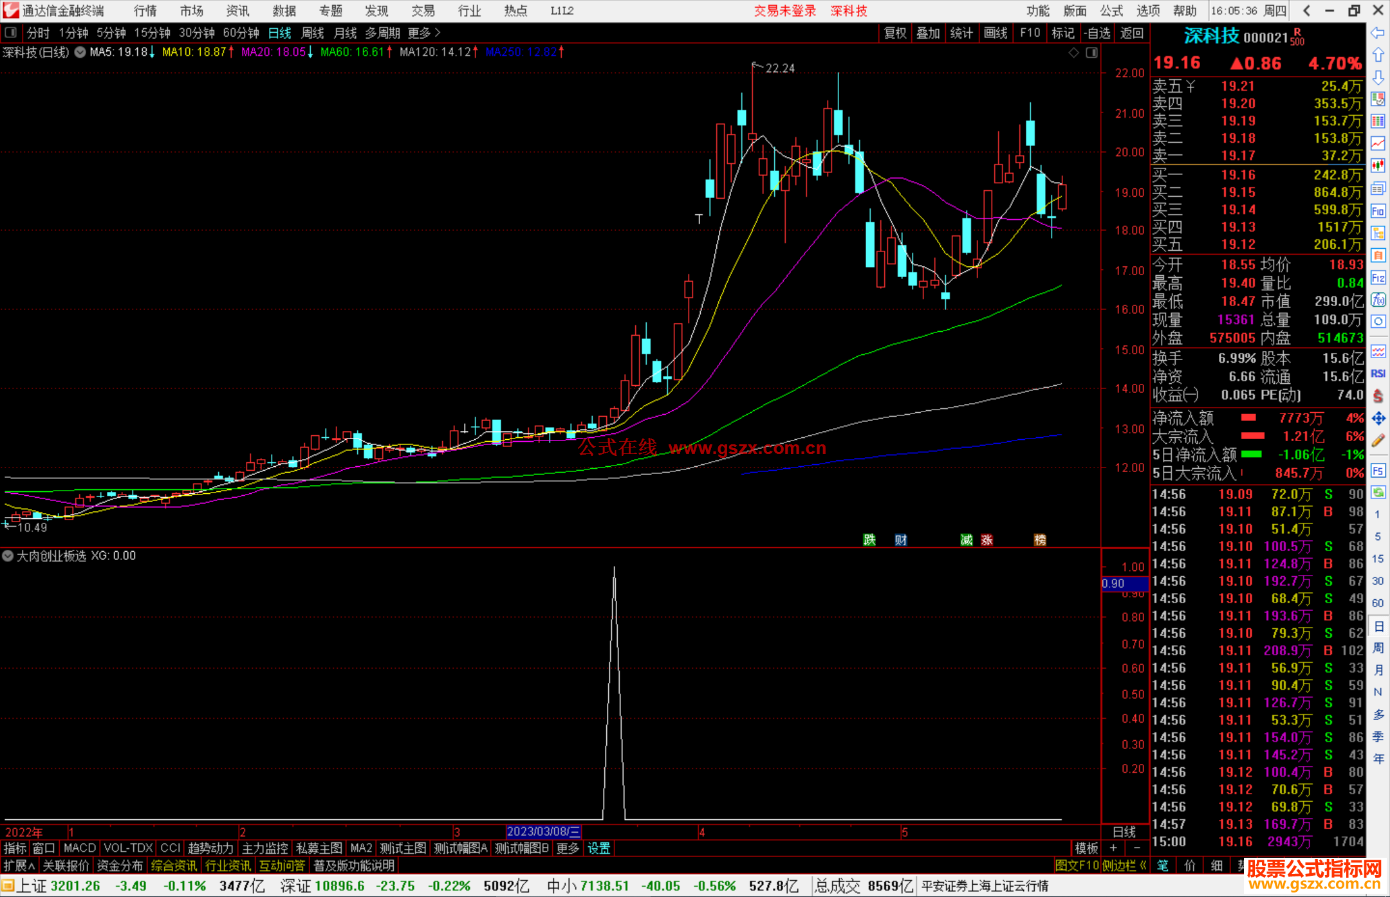Screen dimensions: 1390x897
Task: Click the panel layout icon beside the diamond
Action: pos(1091,53)
